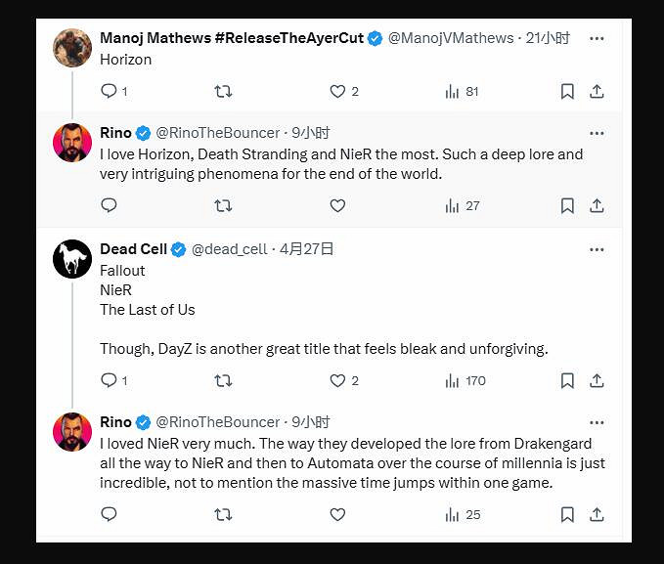Open more options on Manoj Mathews' tweet

597,38
